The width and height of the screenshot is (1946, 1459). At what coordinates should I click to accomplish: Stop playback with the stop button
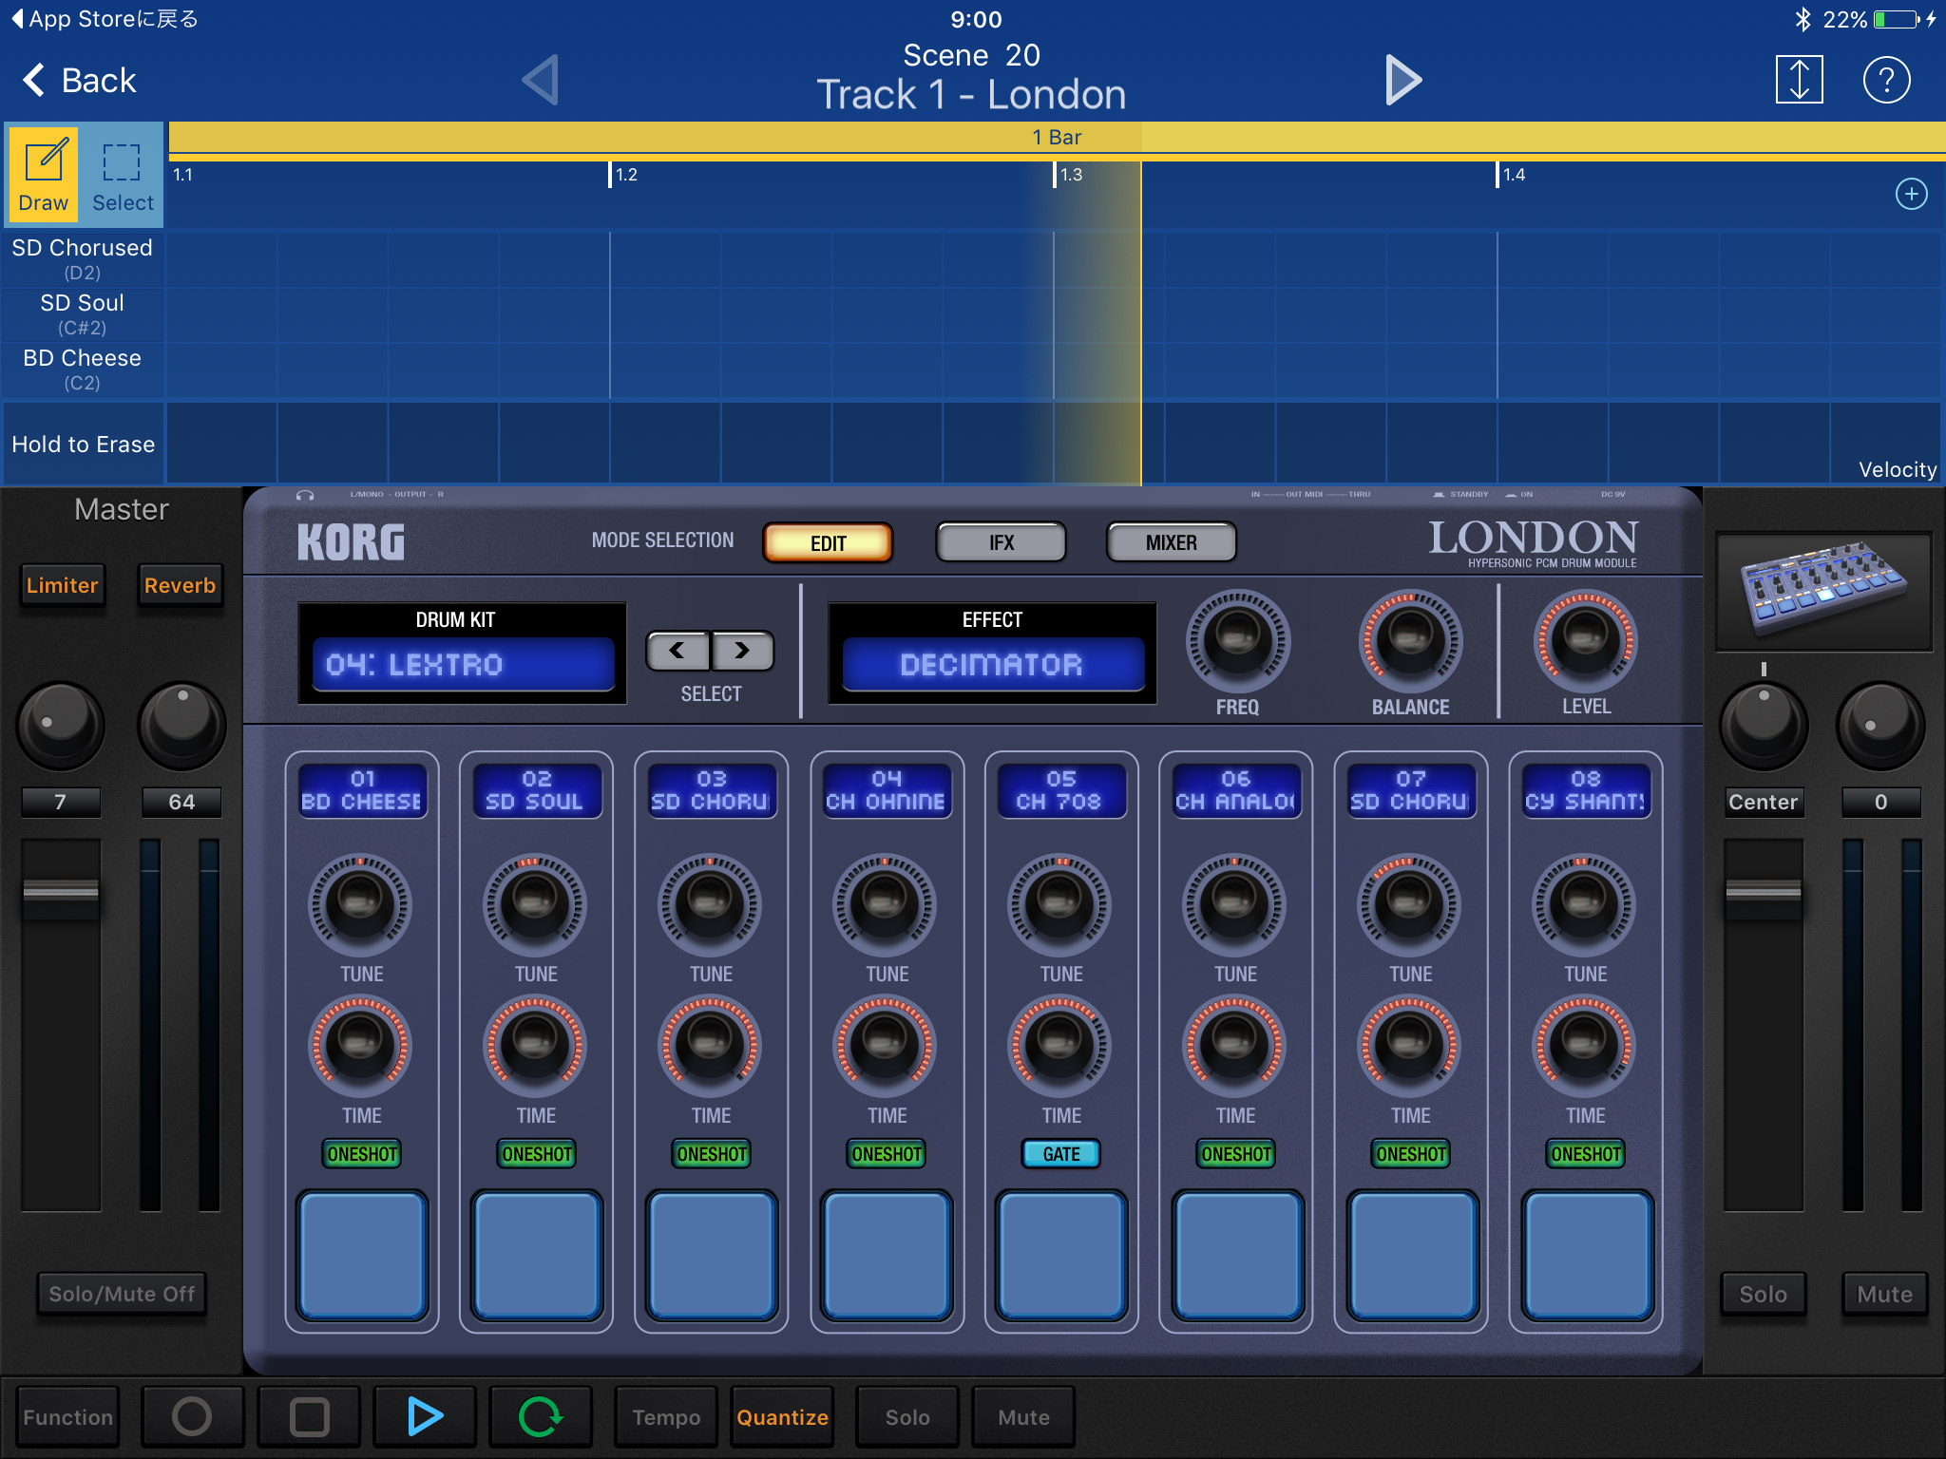click(309, 1416)
